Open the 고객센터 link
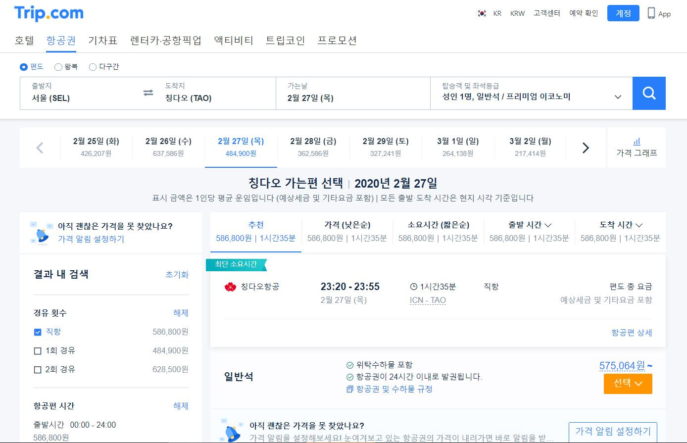 point(547,13)
